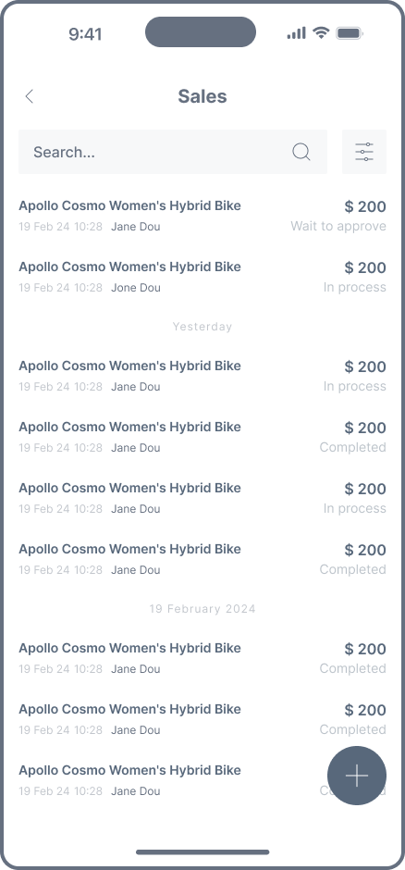
Task: Tap the battery status icon
Action: 350,32
